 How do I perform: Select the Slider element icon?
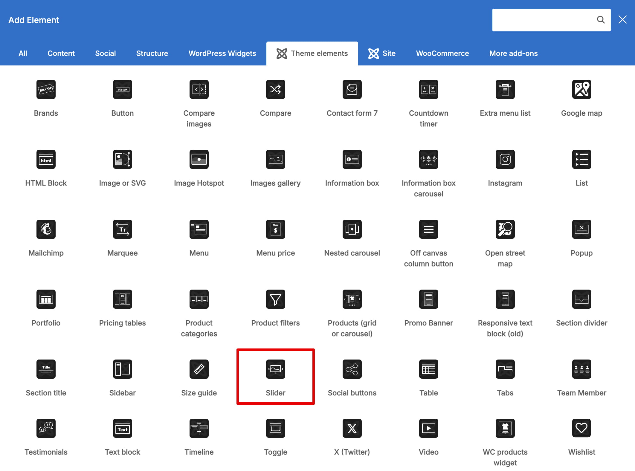tap(275, 369)
